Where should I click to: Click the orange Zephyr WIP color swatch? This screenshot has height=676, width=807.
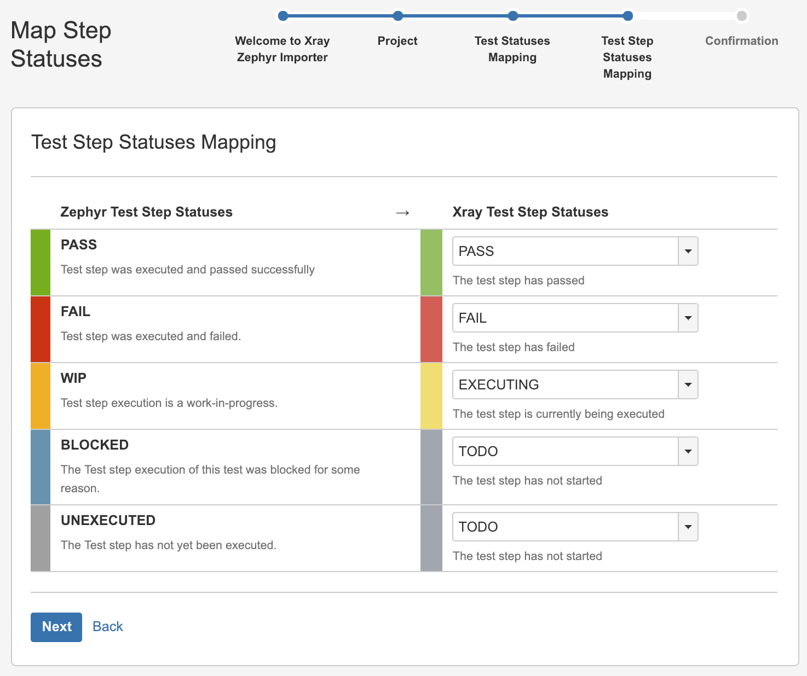(41, 396)
